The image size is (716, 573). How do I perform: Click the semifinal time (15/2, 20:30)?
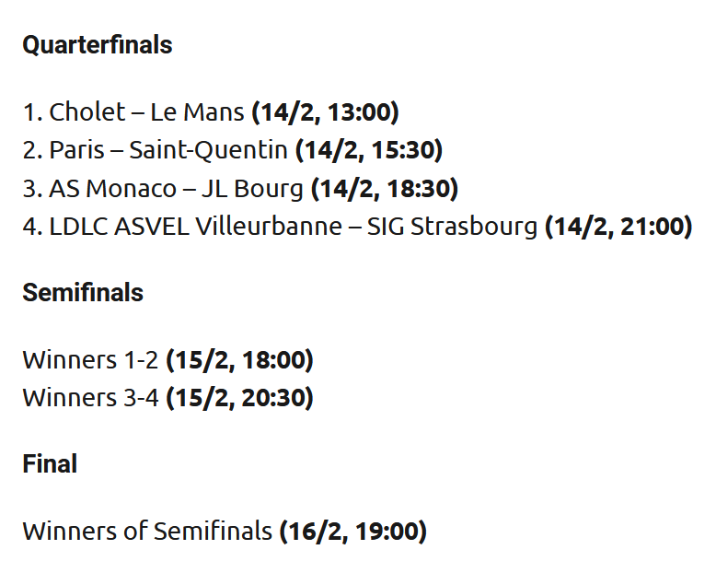[x=239, y=398]
